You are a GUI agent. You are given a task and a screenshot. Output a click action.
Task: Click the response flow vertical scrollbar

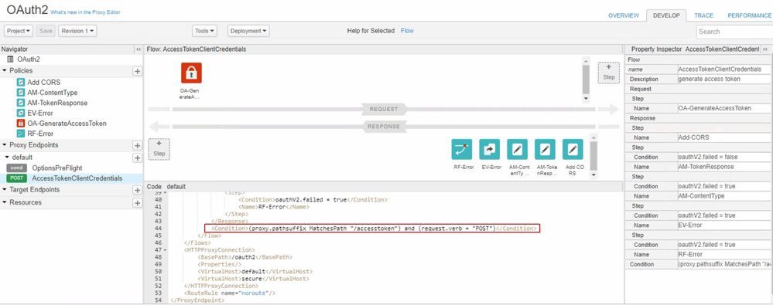[593, 156]
